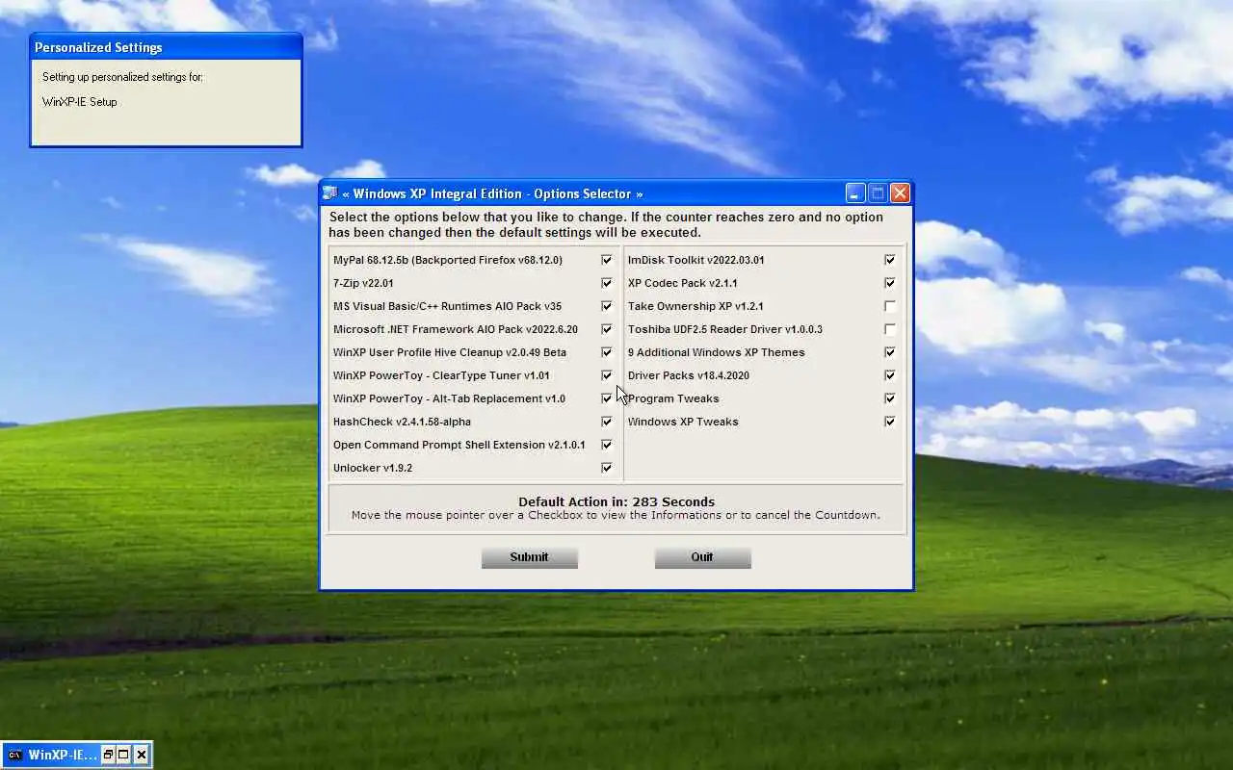The height and width of the screenshot is (770, 1233).
Task: Uncheck Driver Packs v18.4.2020 checkbox
Action: tap(890, 375)
